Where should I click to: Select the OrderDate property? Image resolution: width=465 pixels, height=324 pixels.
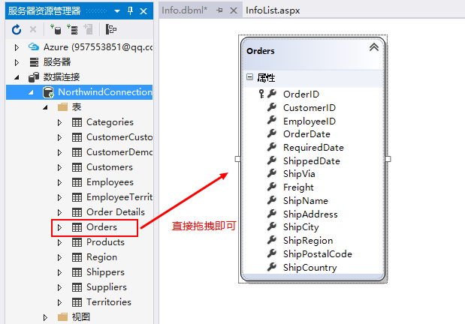[x=306, y=134]
